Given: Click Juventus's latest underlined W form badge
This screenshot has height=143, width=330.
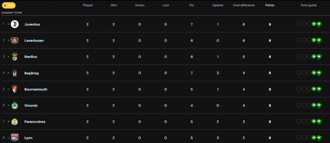Looking at the screenshot, I should [319, 24].
